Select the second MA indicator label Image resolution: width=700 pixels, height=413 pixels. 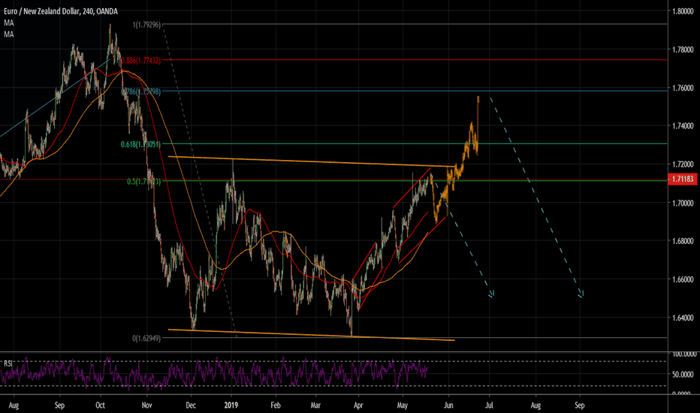click(x=9, y=35)
